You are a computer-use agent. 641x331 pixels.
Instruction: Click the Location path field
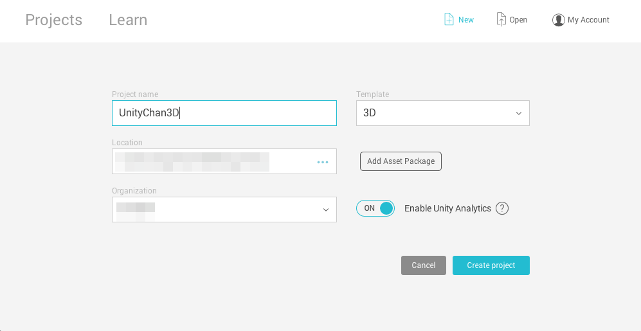pyautogui.click(x=212, y=161)
